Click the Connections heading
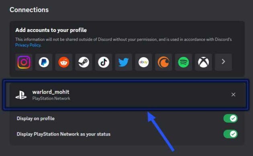This screenshot has height=156, width=253. point(29,10)
